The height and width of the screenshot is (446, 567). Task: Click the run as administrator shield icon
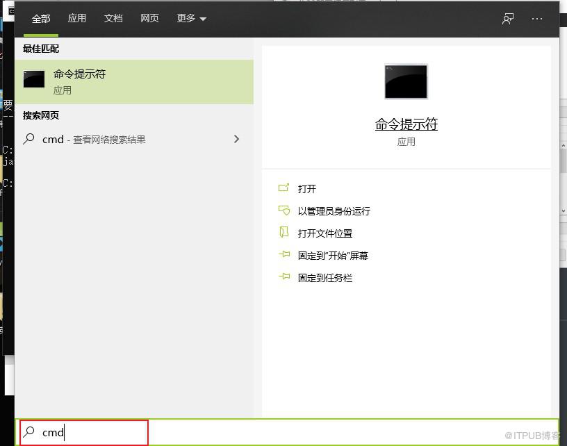(x=284, y=210)
